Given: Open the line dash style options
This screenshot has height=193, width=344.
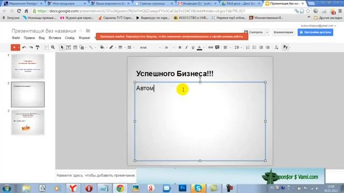Looking at the screenshot, I should [130, 47].
